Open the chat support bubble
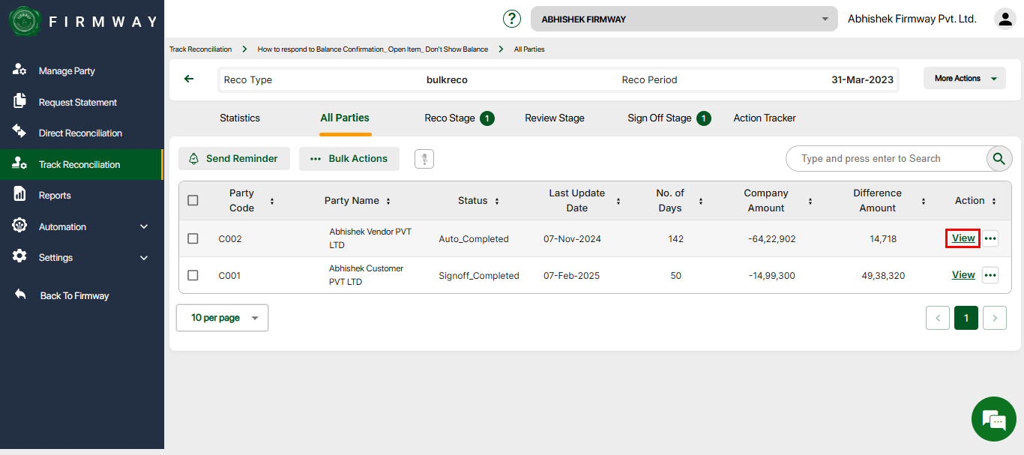This screenshot has height=455, width=1024. [993, 419]
